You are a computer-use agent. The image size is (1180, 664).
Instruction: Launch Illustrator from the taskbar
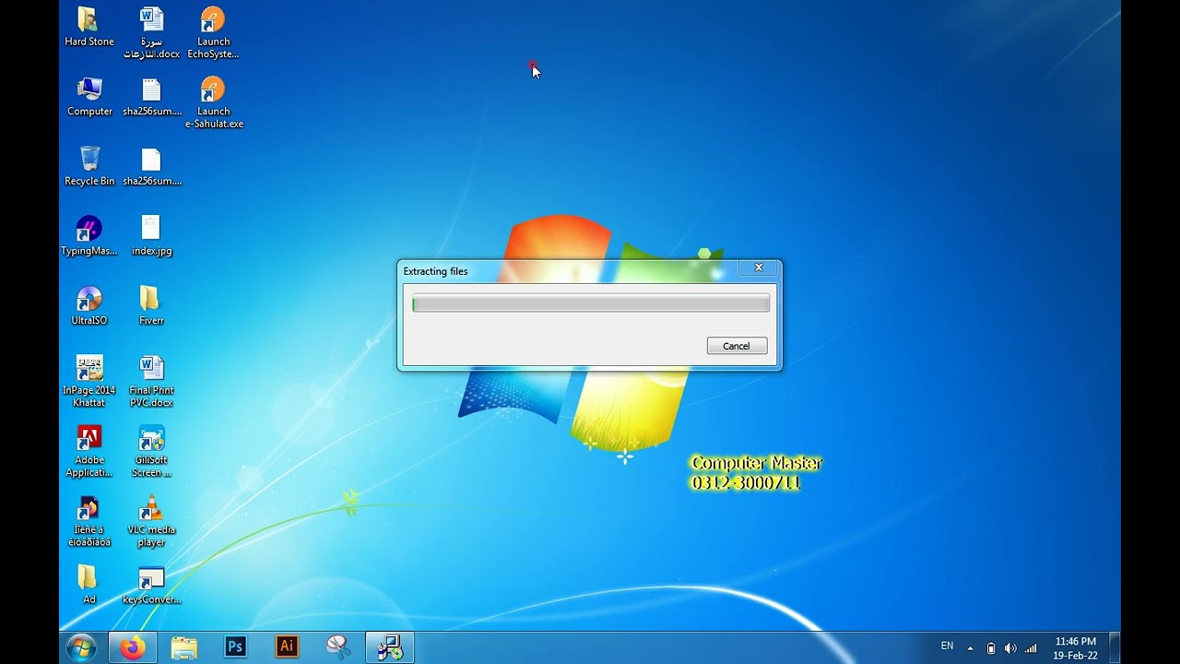(x=288, y=648)
